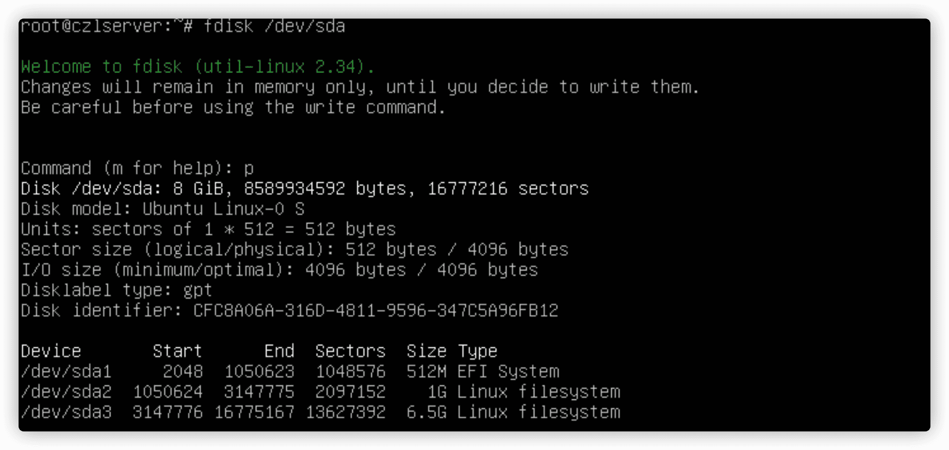Click the Sector size logical/physical line

pos(294,250)
